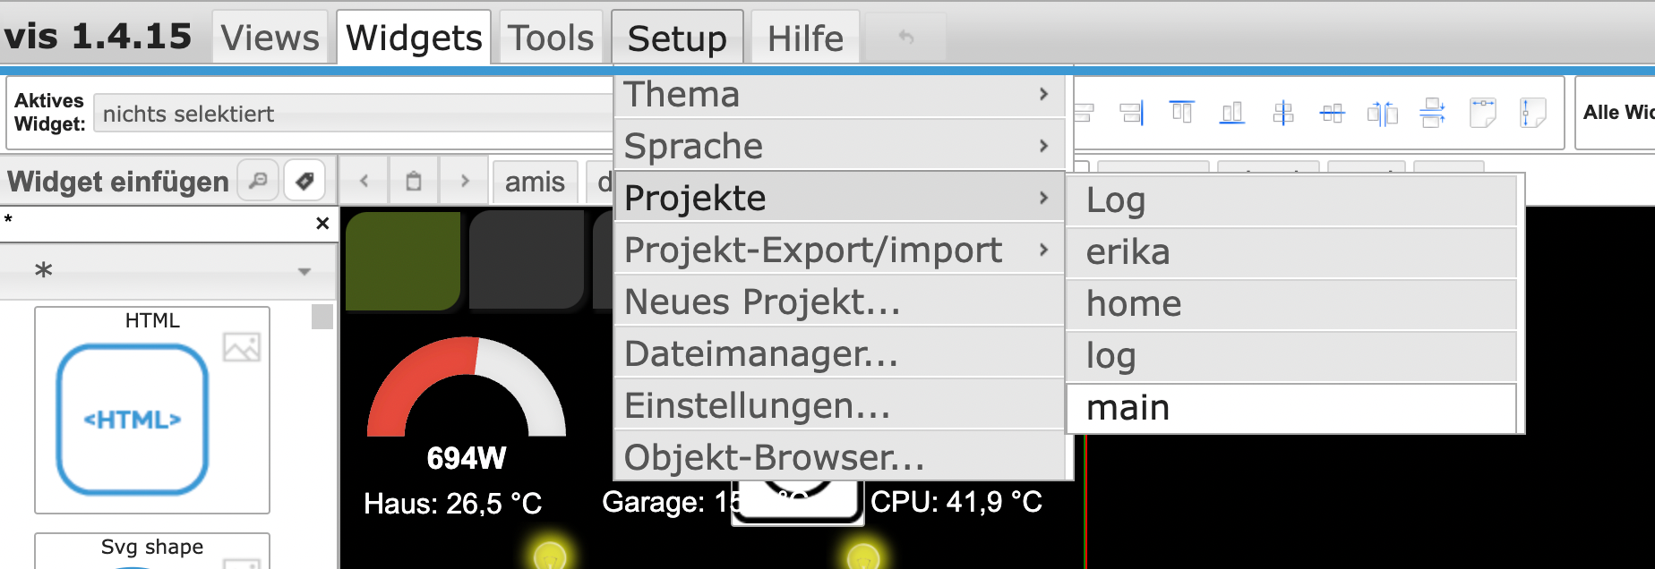Go to next view with right arrow icon

pyautogui.click(x=464, y=180)
